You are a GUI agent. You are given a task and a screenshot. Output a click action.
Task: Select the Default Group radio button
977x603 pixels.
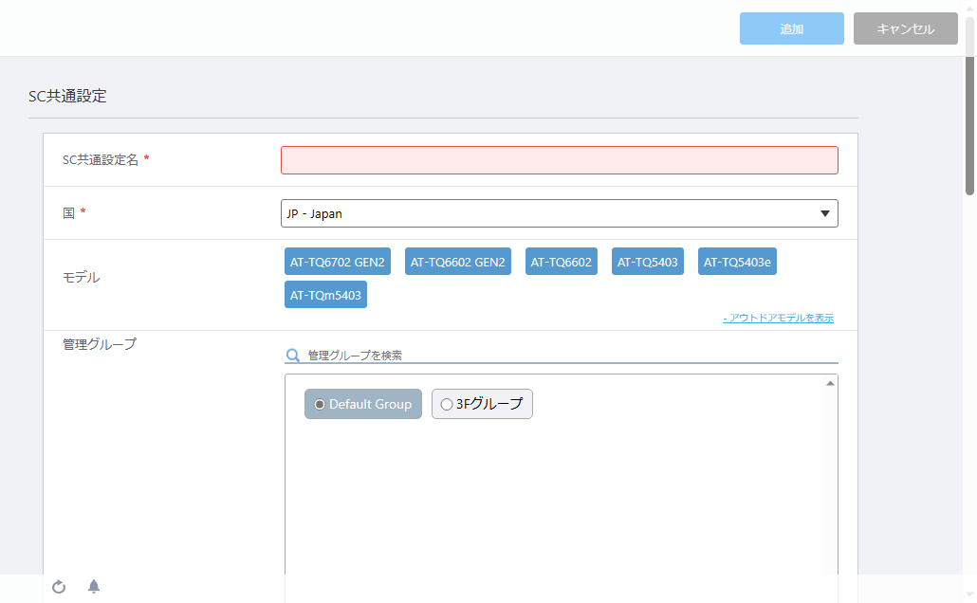[x=320, y=404]
